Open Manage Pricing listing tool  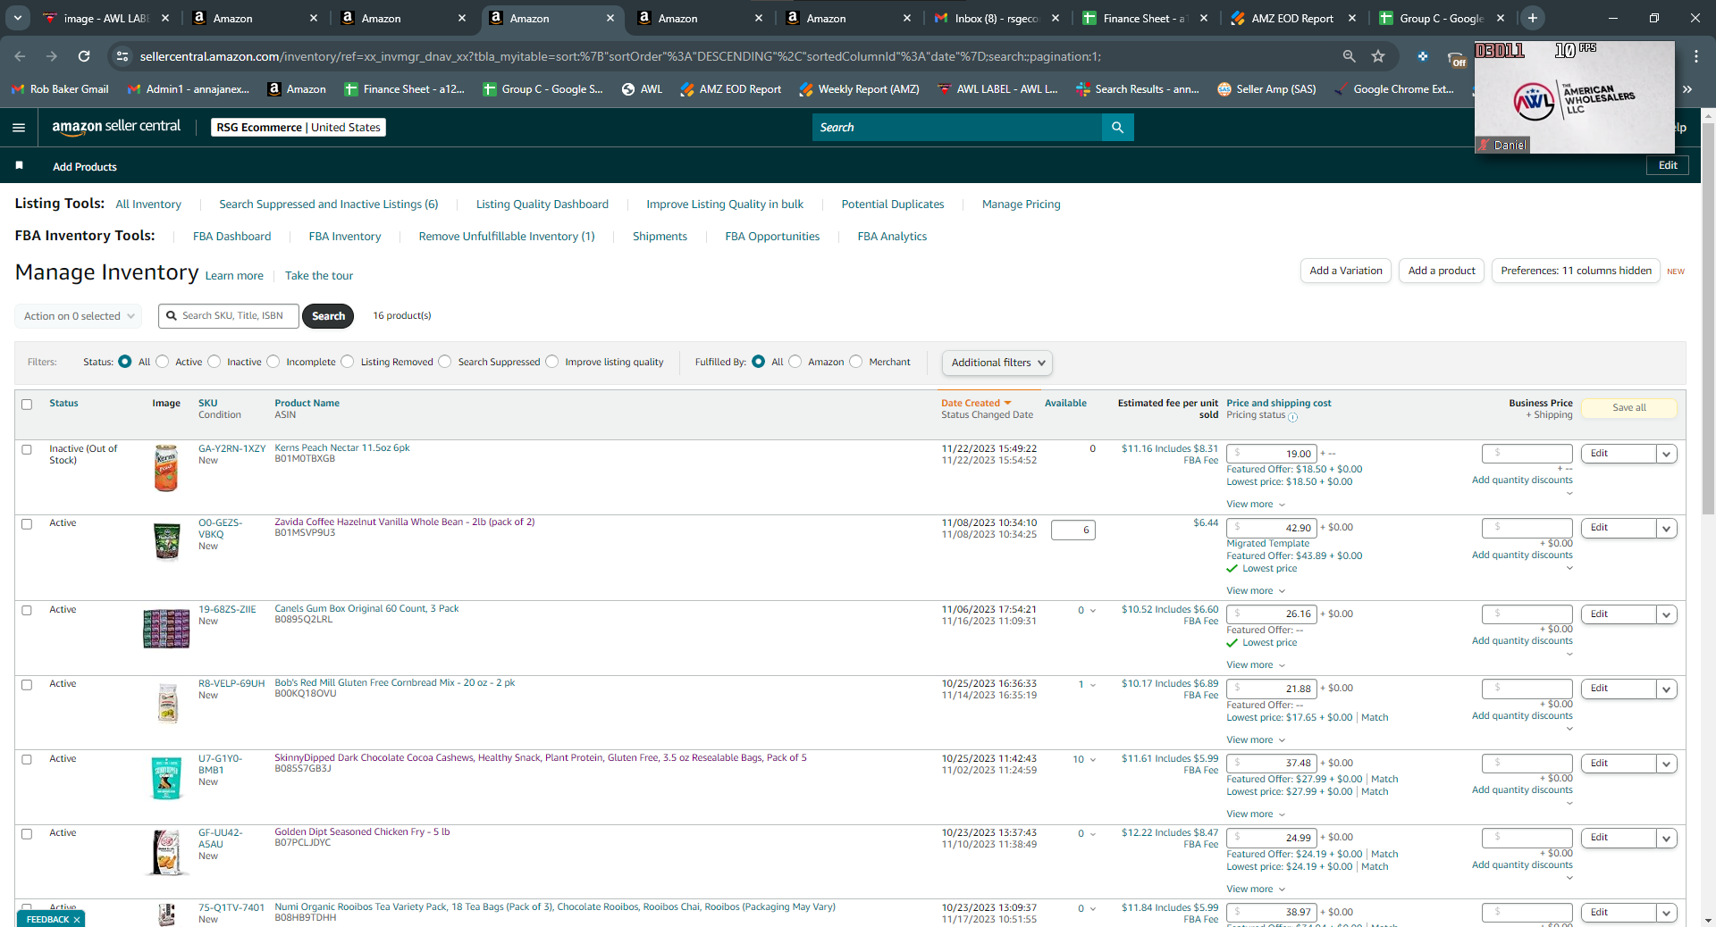point(1021,205)
